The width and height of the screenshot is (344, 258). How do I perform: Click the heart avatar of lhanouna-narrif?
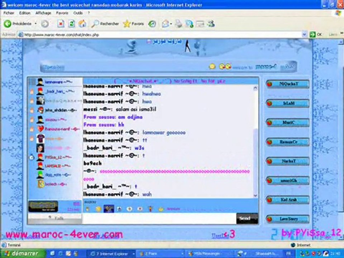tap(40, 129)
